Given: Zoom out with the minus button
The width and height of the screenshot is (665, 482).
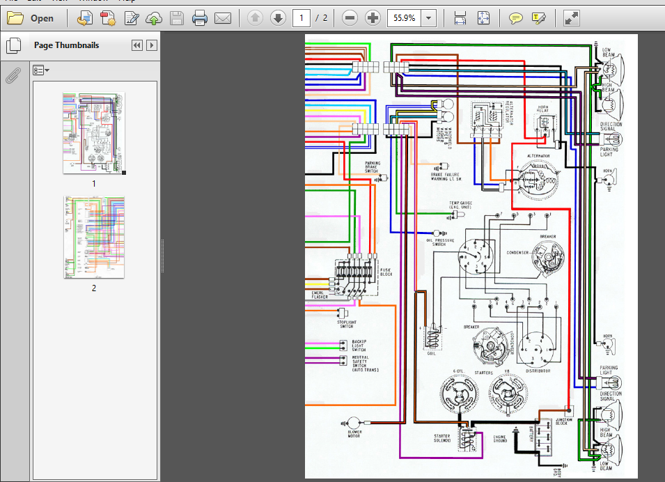Looking at the screenshot, I should (350, 18).
